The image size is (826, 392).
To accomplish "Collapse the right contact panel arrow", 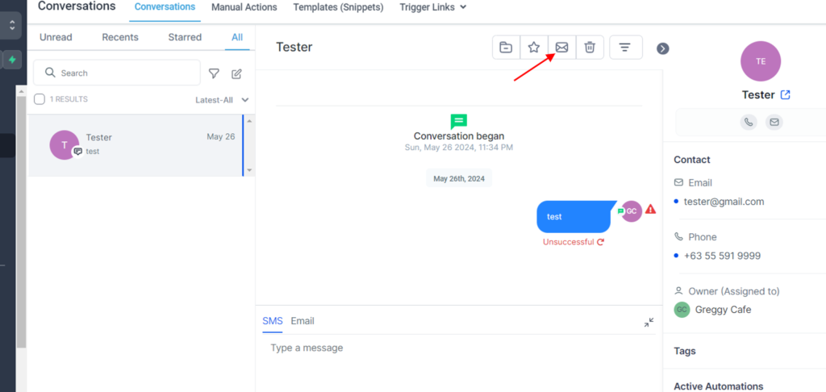I will tap(663, 48).
